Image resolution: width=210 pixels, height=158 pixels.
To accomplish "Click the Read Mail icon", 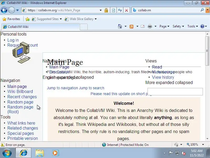I will pyautogui.click(x=143, y=26).
